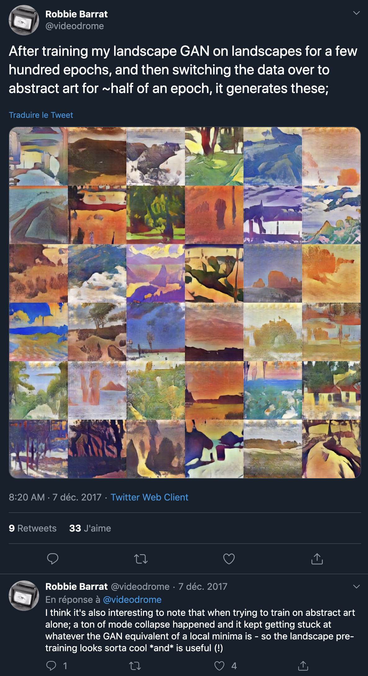Click the 8:20 AM 7 déc. 2017 timestamp
The width and height of the screenshot is (368, 676).
[55, 497]
